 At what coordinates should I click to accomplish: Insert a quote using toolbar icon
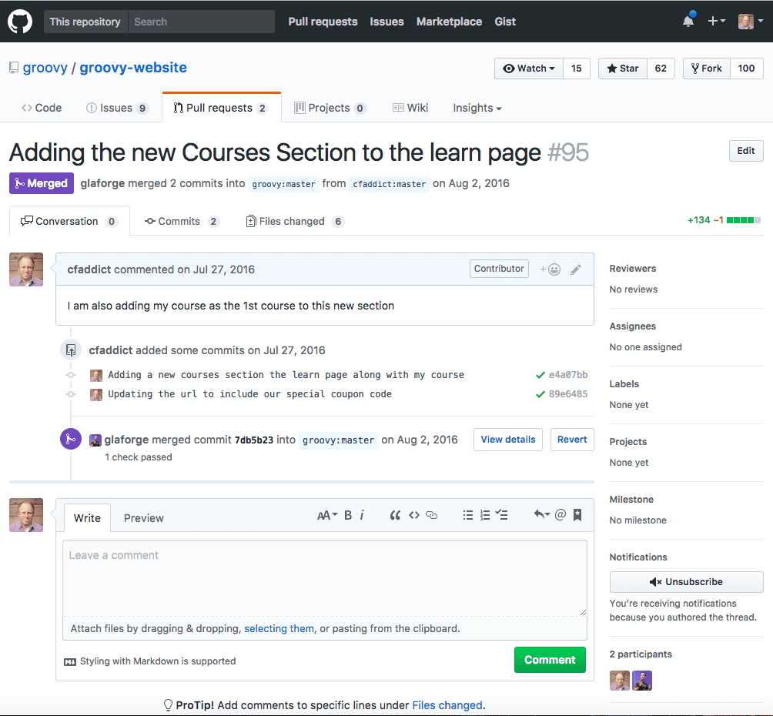[395, 516]
